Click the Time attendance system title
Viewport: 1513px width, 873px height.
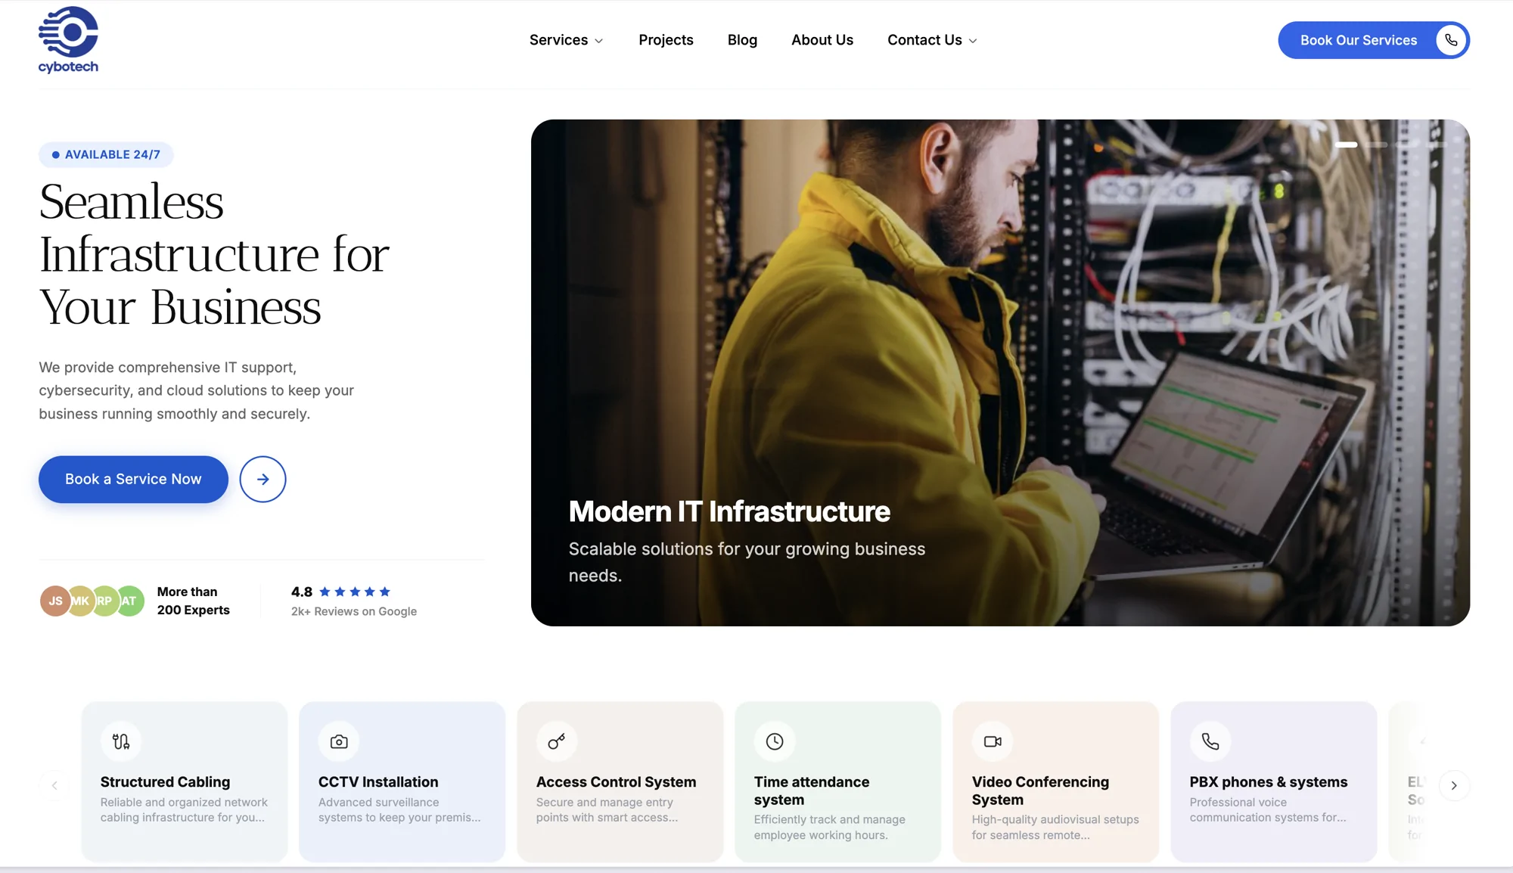pos(812,791)
